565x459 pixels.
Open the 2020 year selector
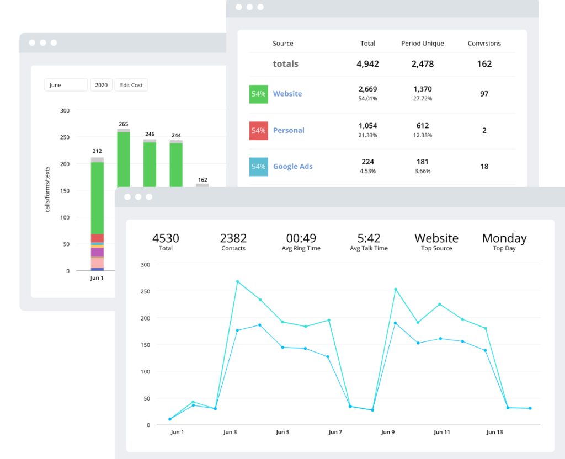101,84
